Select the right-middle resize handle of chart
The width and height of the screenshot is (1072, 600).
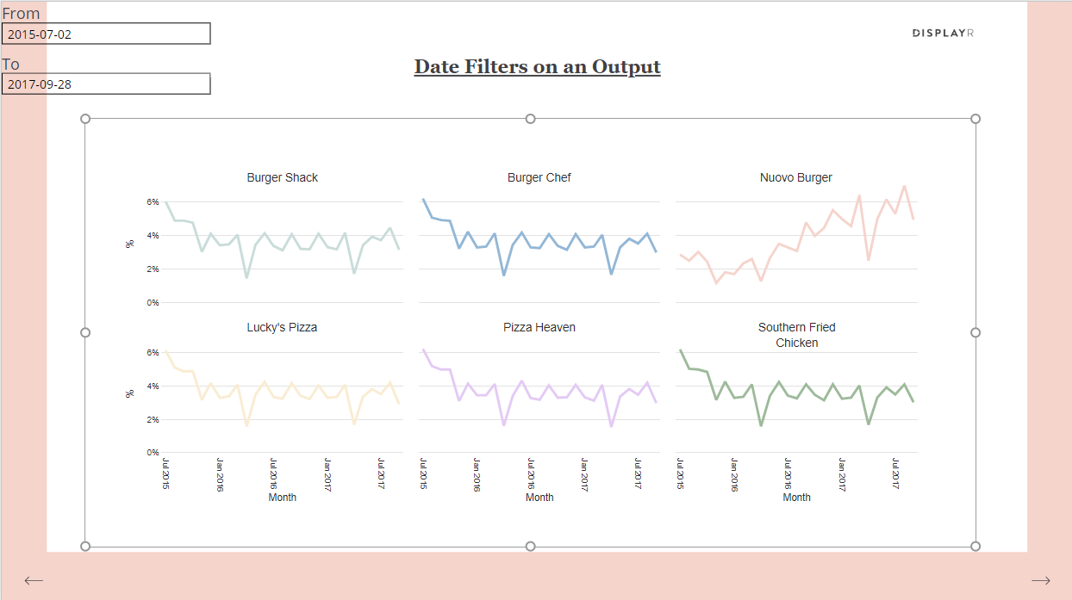(975, 332)
